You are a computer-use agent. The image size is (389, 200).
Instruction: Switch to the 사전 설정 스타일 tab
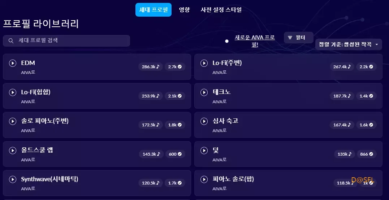(x=221, y=10)
